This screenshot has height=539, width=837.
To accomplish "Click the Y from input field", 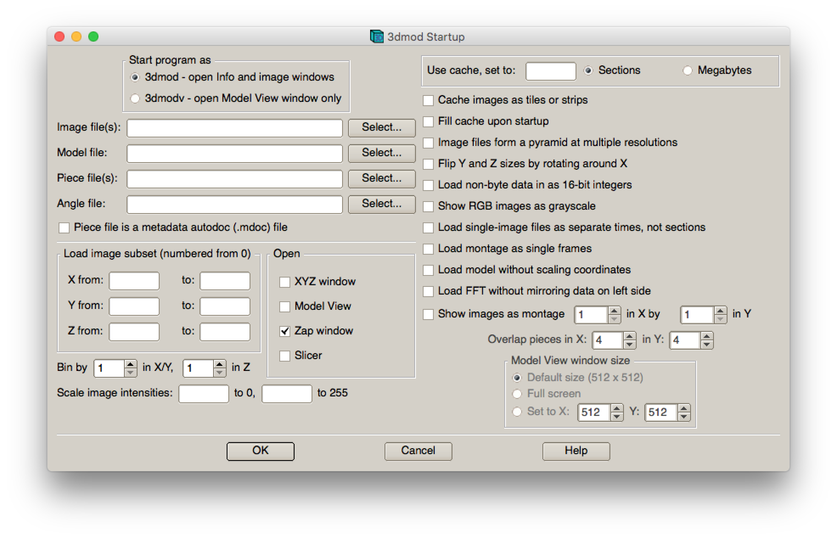I will (134, 306).
